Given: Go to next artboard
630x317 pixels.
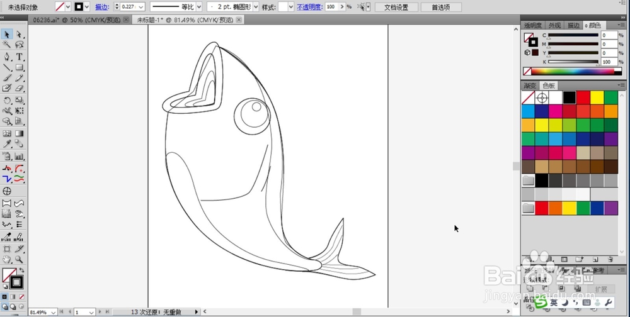Looking at the screenshot, I should pyautogui.click(x=100, y=311).
